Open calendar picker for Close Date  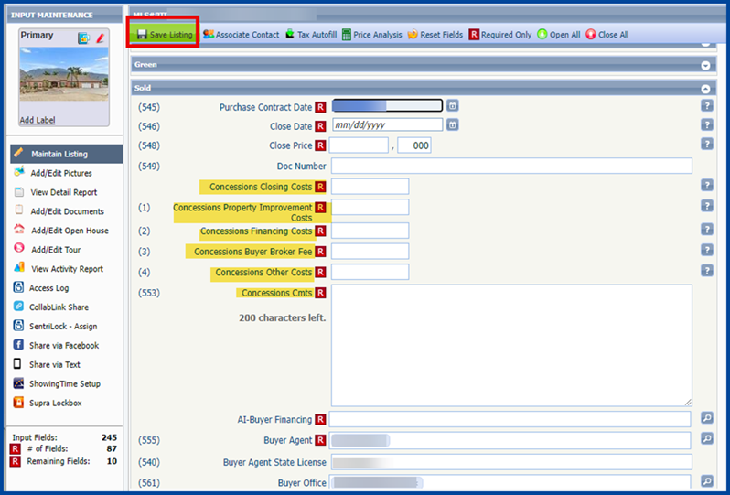click(452, 125)
